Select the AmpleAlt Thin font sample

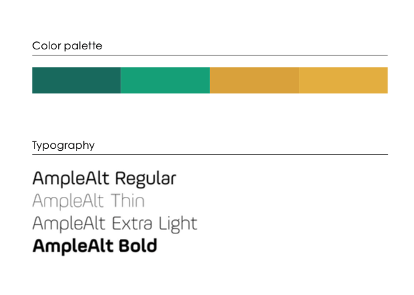pyautogui.click(x=88, y=201)
